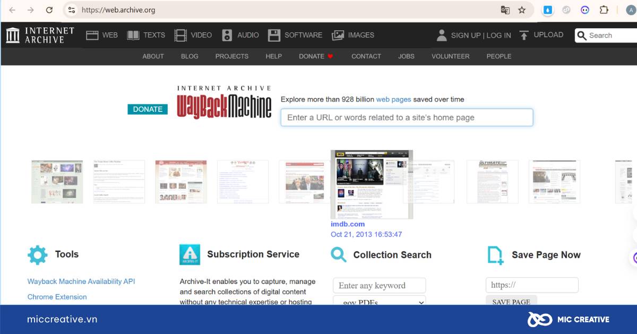This screenshot has height=334, width=637.
Task: Click the Archive-It logo icon
Action: point(190,254)
